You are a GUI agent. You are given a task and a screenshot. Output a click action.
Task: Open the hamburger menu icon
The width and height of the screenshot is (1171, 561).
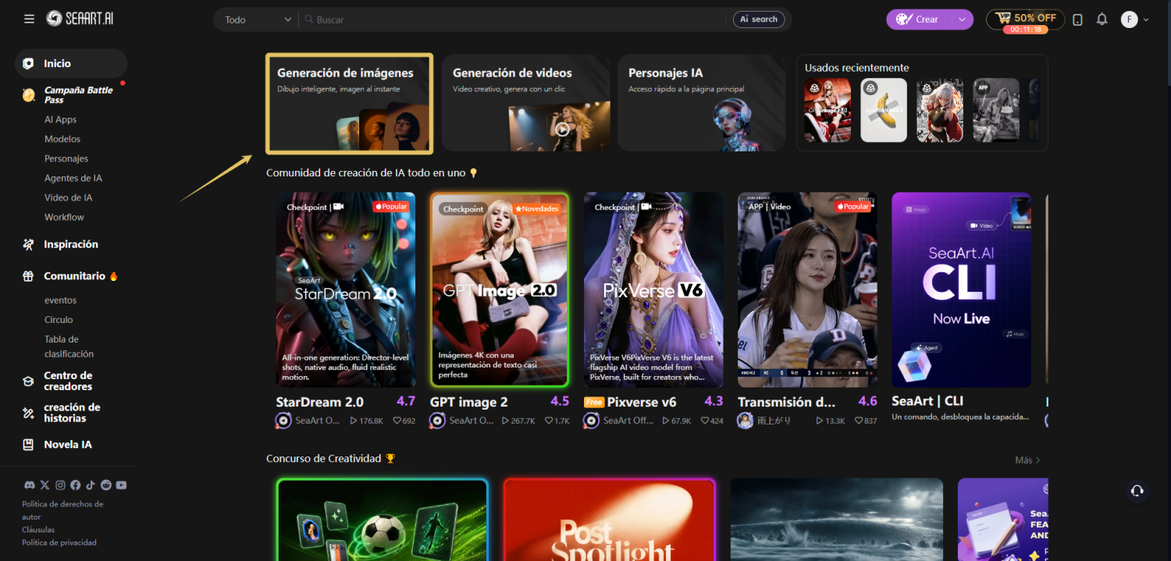29,19
